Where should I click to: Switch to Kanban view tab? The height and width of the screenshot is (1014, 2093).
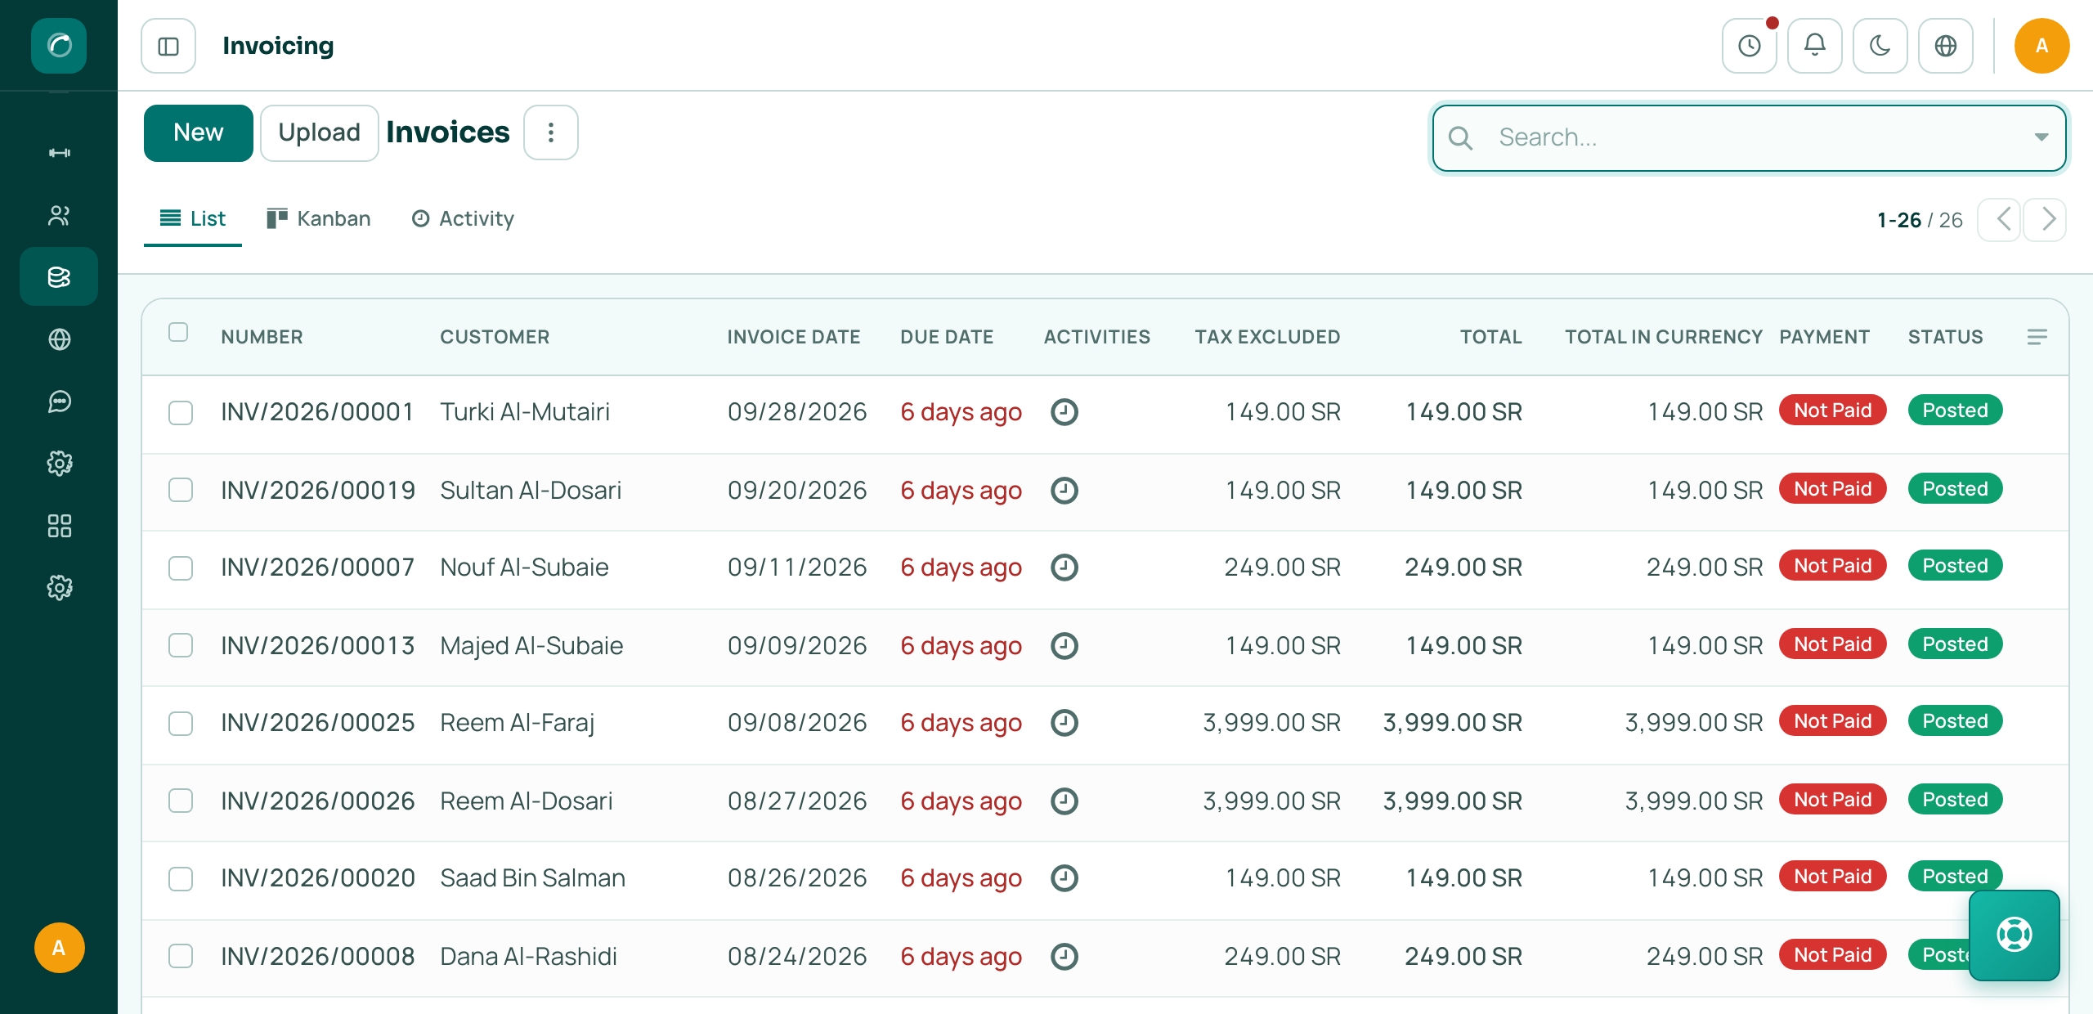(x=319, y=219)
